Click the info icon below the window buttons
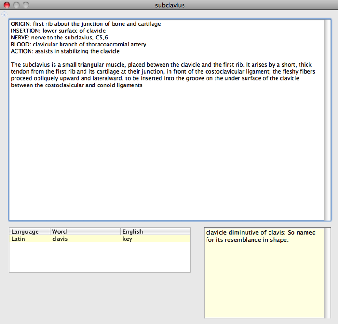 5,15
